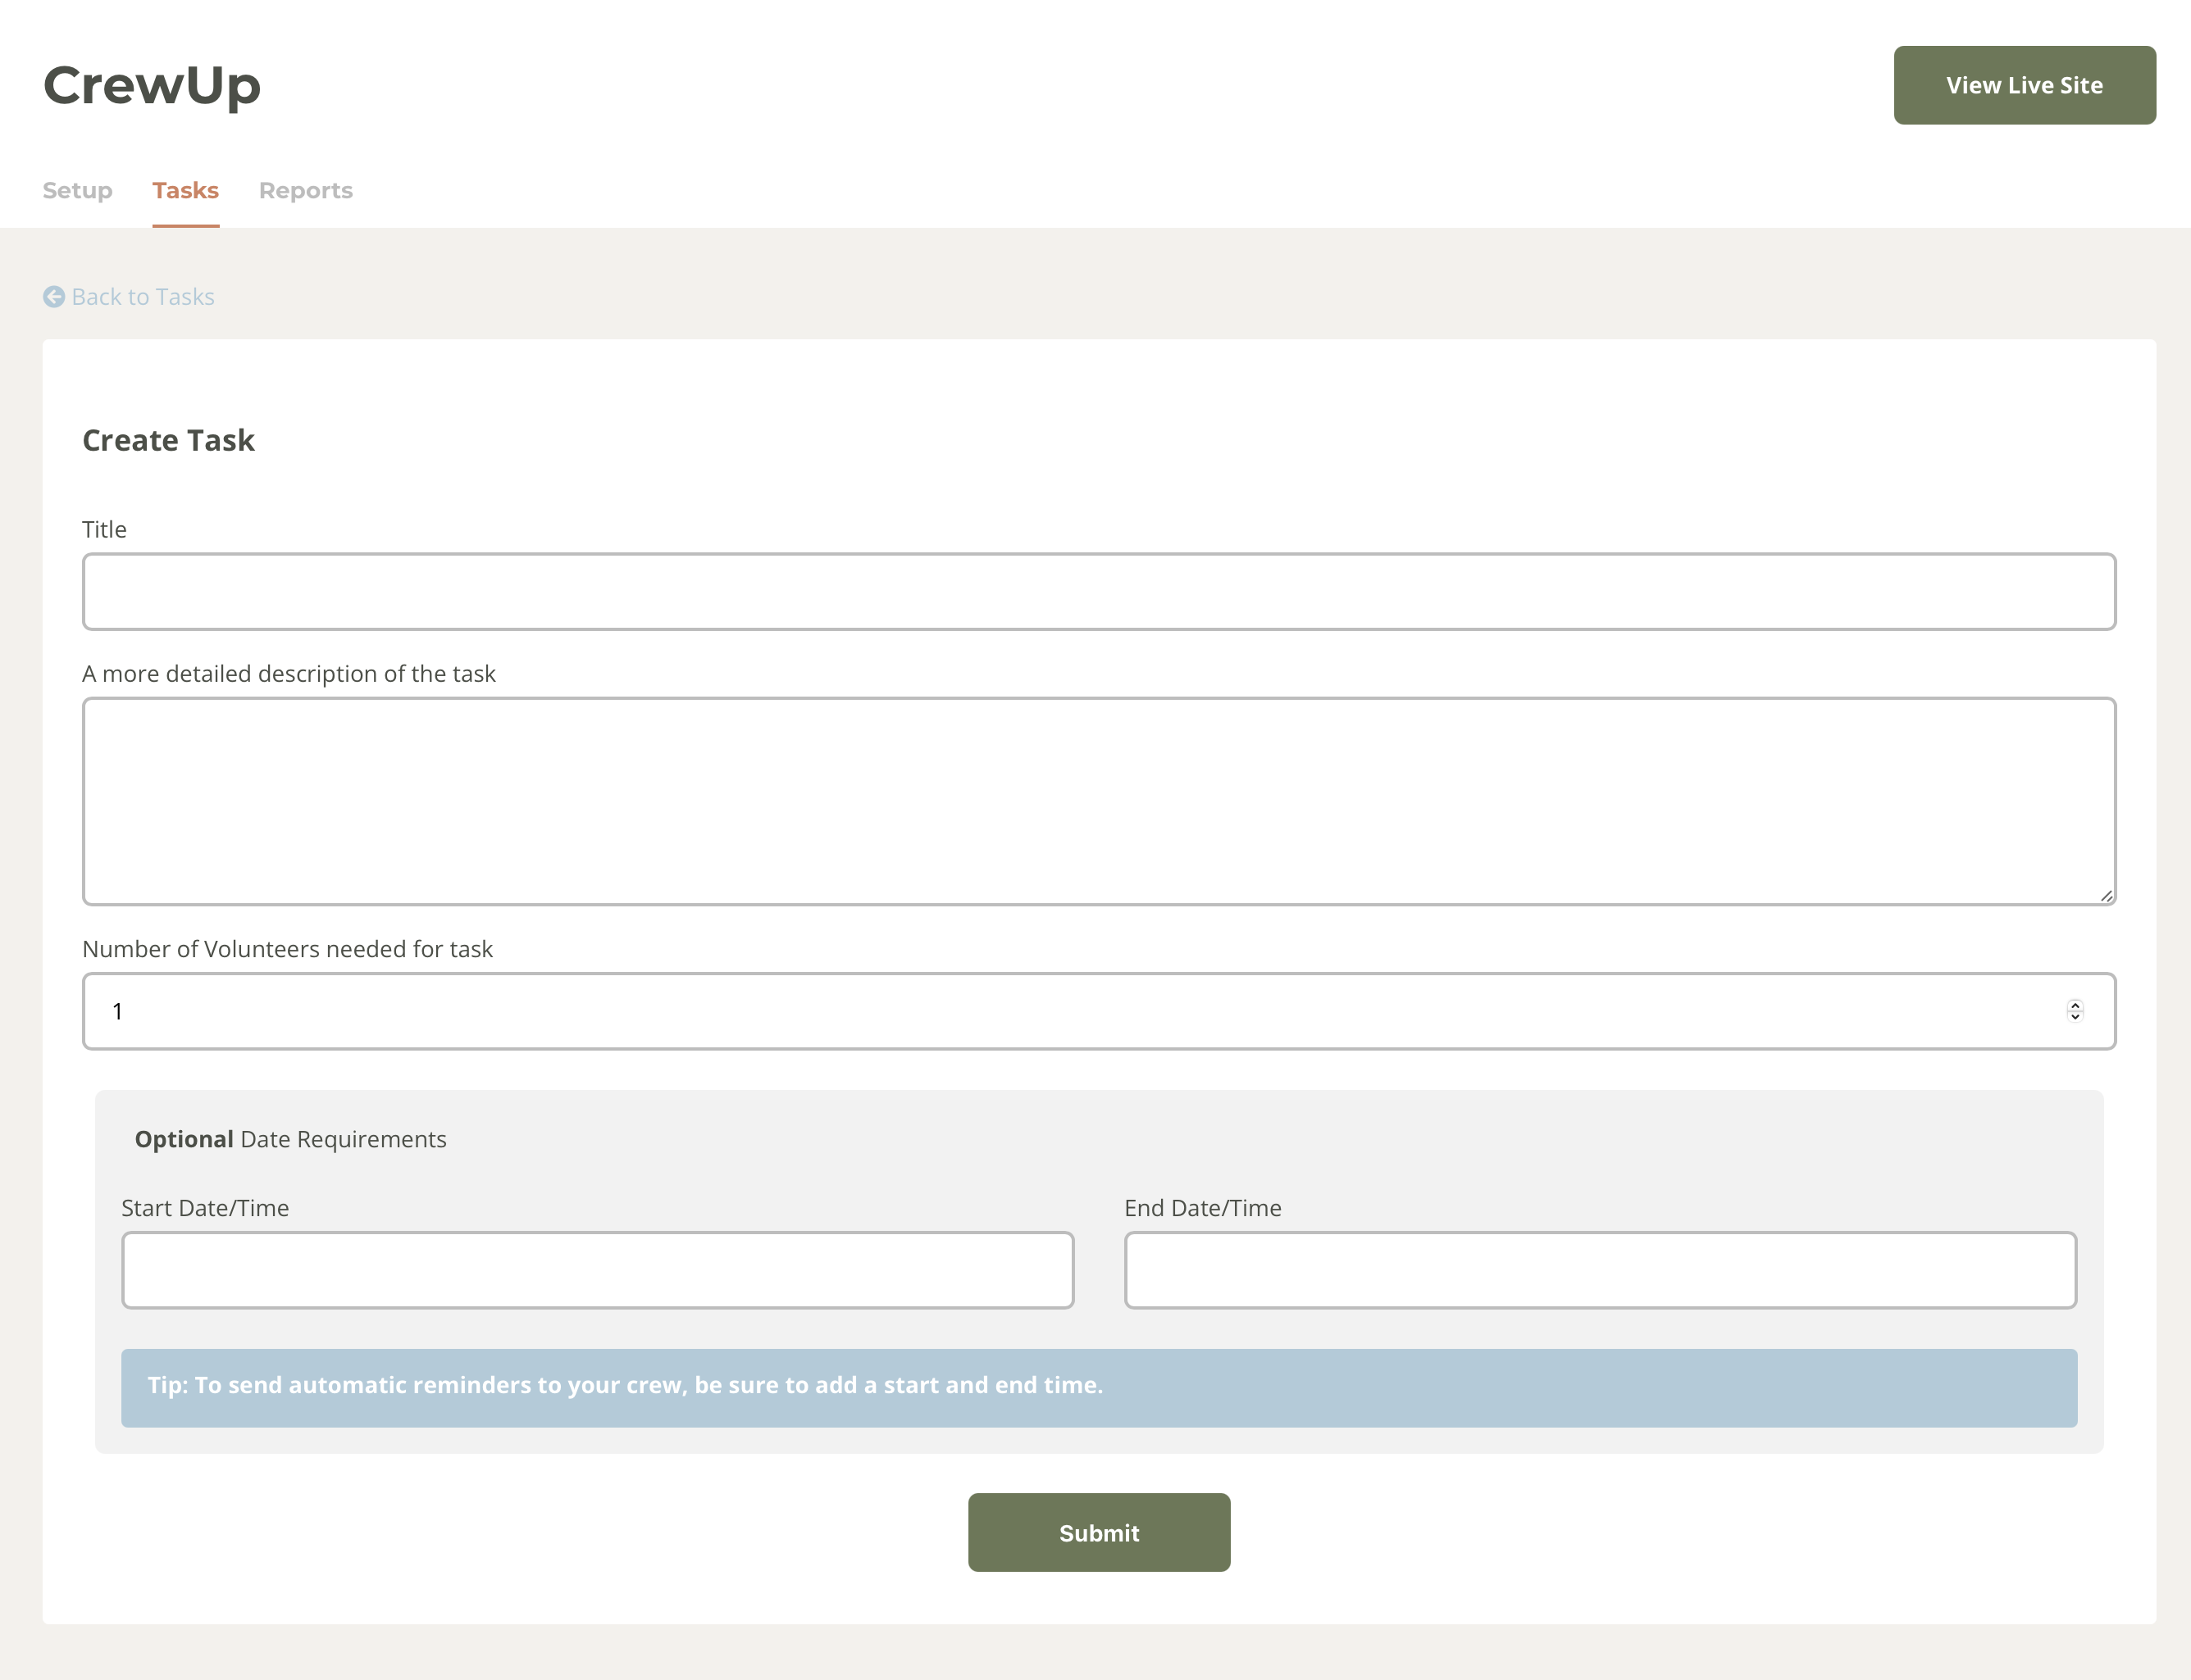Open the Setup tab
The width and height of the screenshot is (2191, 1680).
pos(77,190)
